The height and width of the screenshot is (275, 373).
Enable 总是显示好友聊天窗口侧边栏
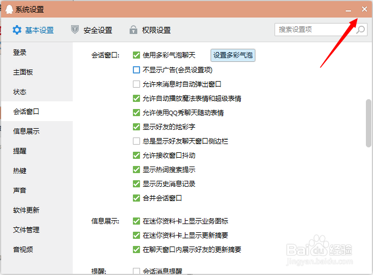136,141
